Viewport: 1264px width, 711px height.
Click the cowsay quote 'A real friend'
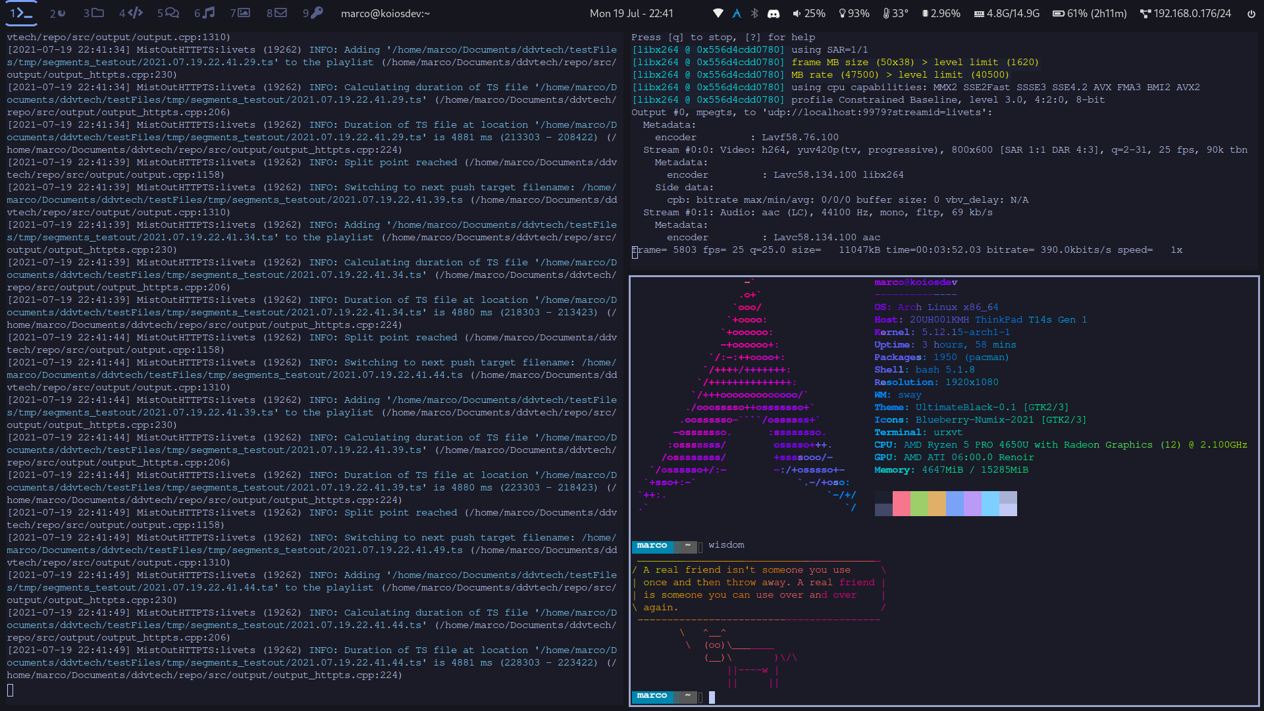tap(758, 589)
